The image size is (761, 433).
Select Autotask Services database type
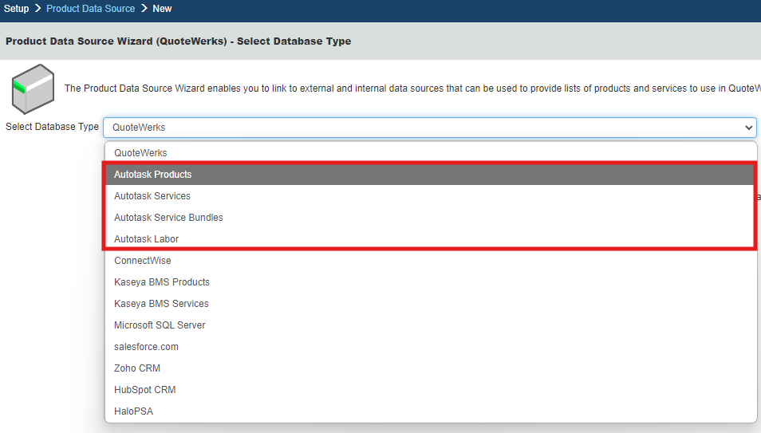pos(152,195)
